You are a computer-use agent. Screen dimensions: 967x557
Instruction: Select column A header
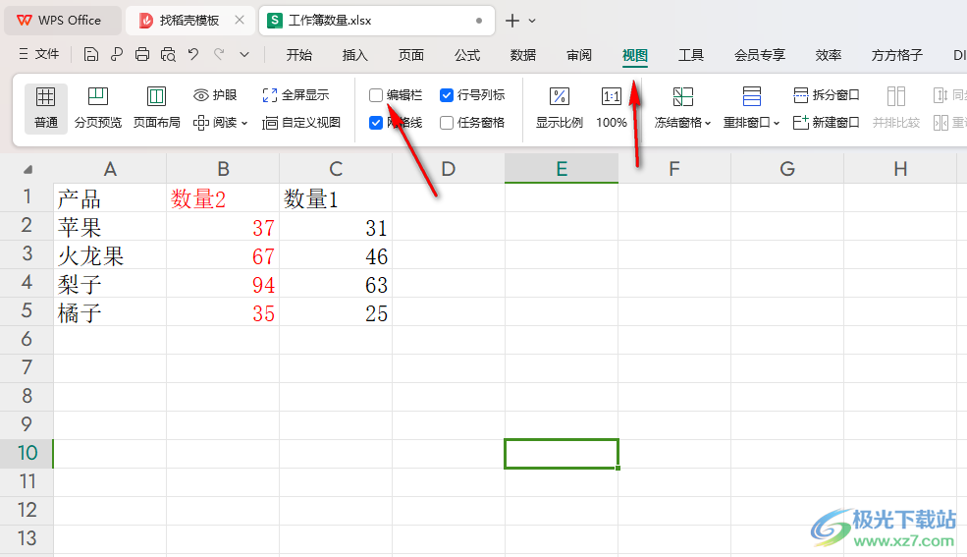[x=110, y=169]
